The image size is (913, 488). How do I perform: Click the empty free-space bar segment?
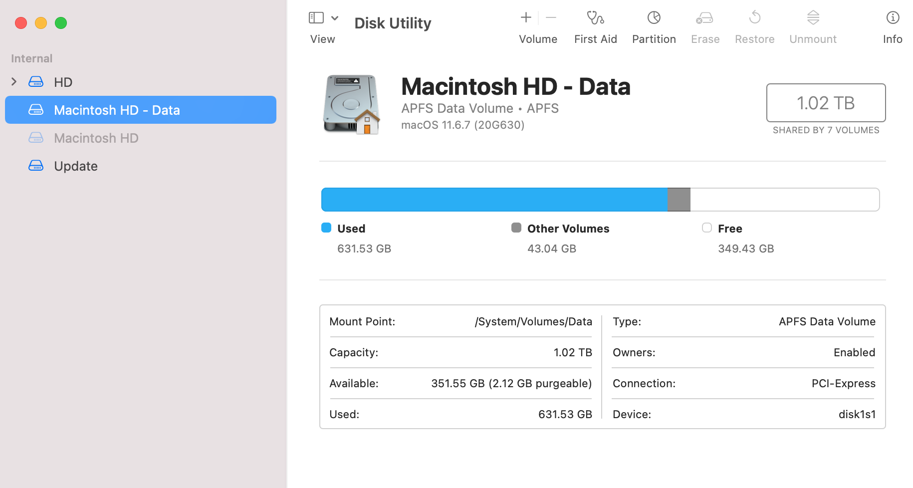[785, 200]
